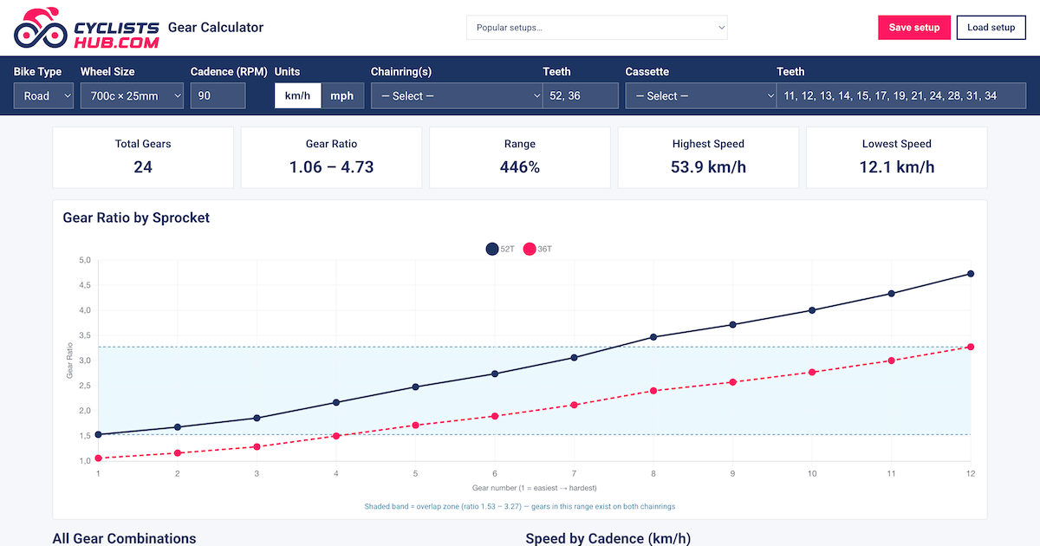Image resolution: width=1040 pixels, height=546 pixels.
Task: Click the 36T data point at gear 7
Action: (575, 405)
